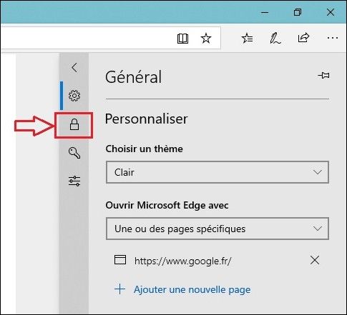Expand Ouvrir Microsoft Edge avec dropdown
This screenshot has height=315, width=347.
point(218,229)
